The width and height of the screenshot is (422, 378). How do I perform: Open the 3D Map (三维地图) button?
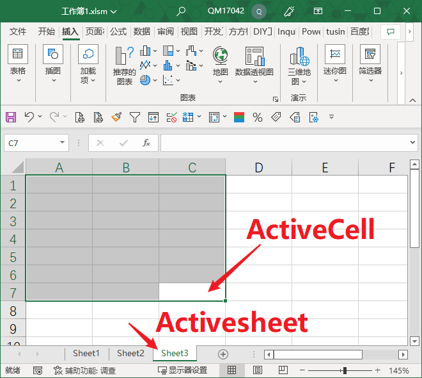pyautogui.click(x=299, y=66)
